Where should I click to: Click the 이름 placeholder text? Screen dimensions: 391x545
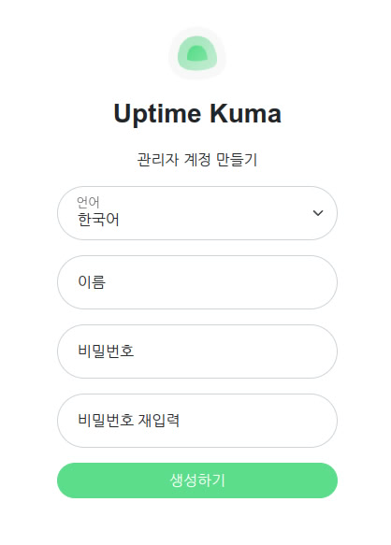point(92,282)
